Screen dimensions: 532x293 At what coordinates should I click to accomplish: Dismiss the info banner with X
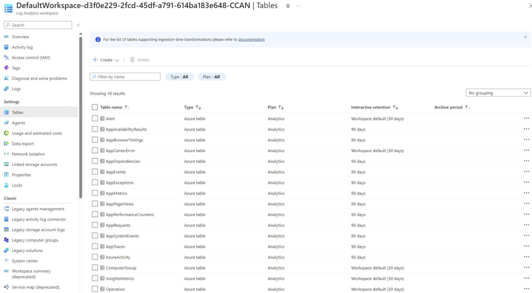coord(525,37)
